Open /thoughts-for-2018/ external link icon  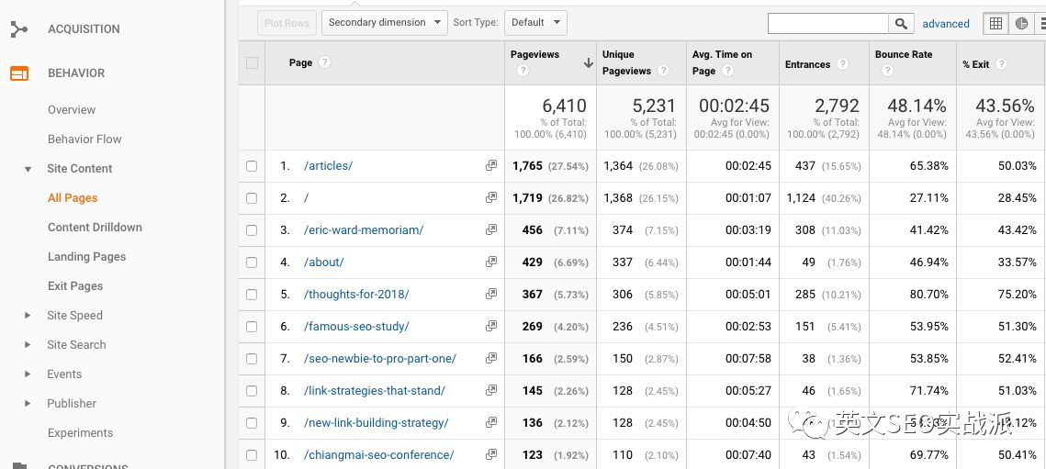491,294
